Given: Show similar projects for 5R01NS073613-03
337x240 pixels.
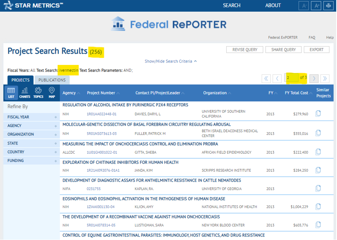Looking at the screenshot, I should pos(318,133).
